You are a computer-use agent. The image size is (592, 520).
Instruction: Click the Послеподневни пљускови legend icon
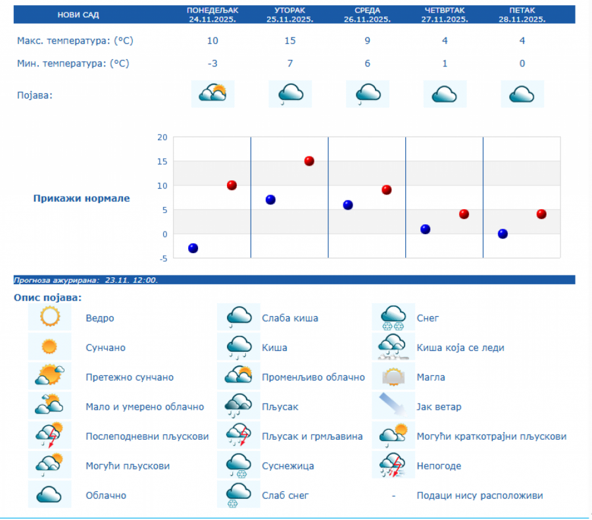pos(49,436)
